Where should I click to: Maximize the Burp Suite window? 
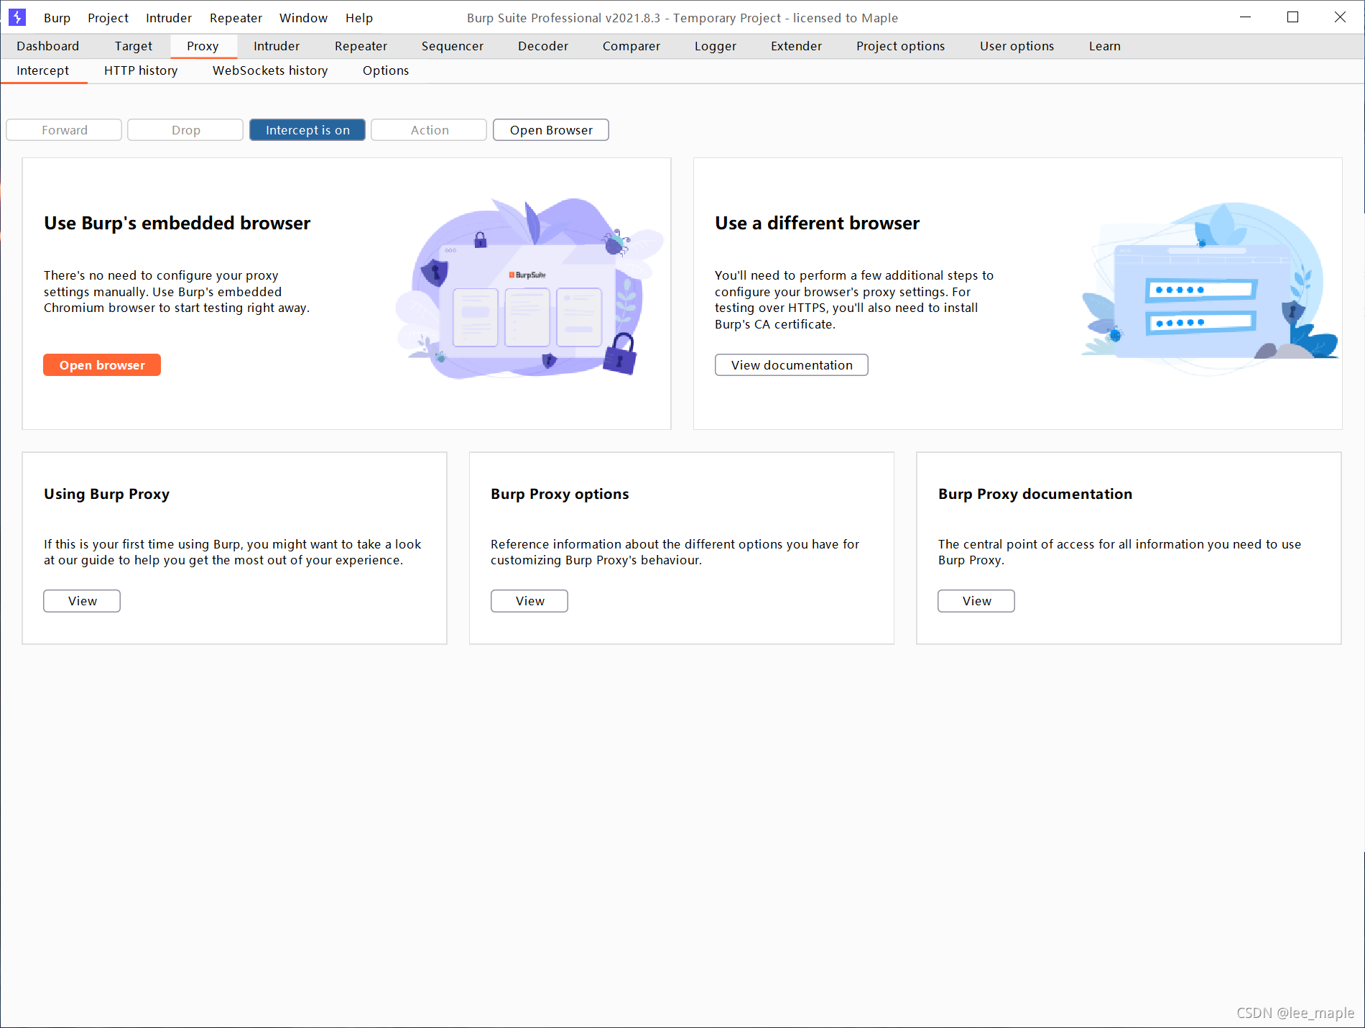coord(1293,17)
